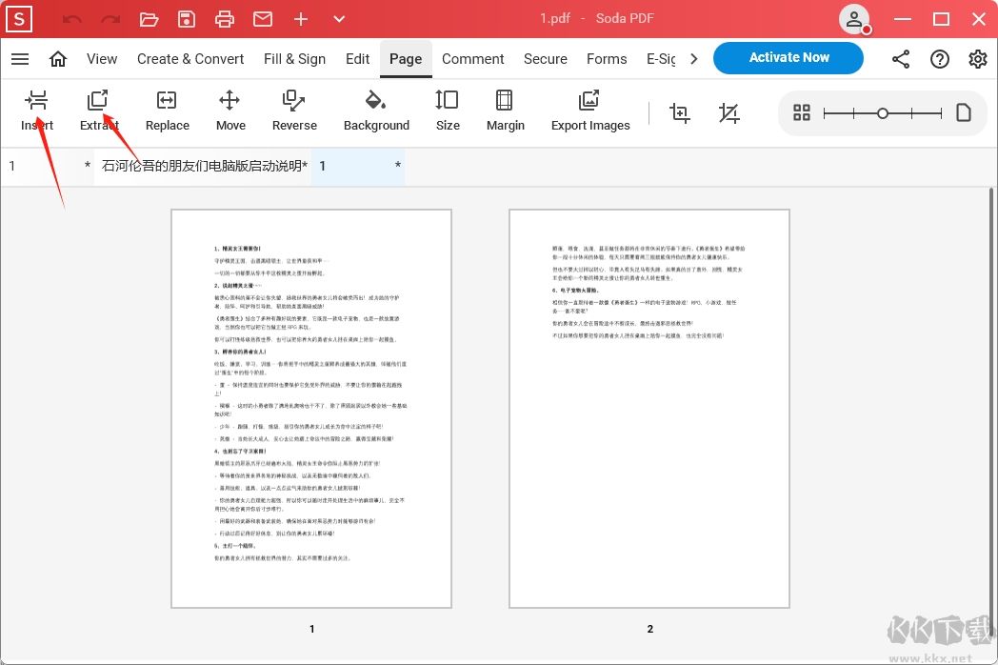Screen dimensions: 998x665
Task: Toggle the Insert page tool
Action: click(37, 111)
